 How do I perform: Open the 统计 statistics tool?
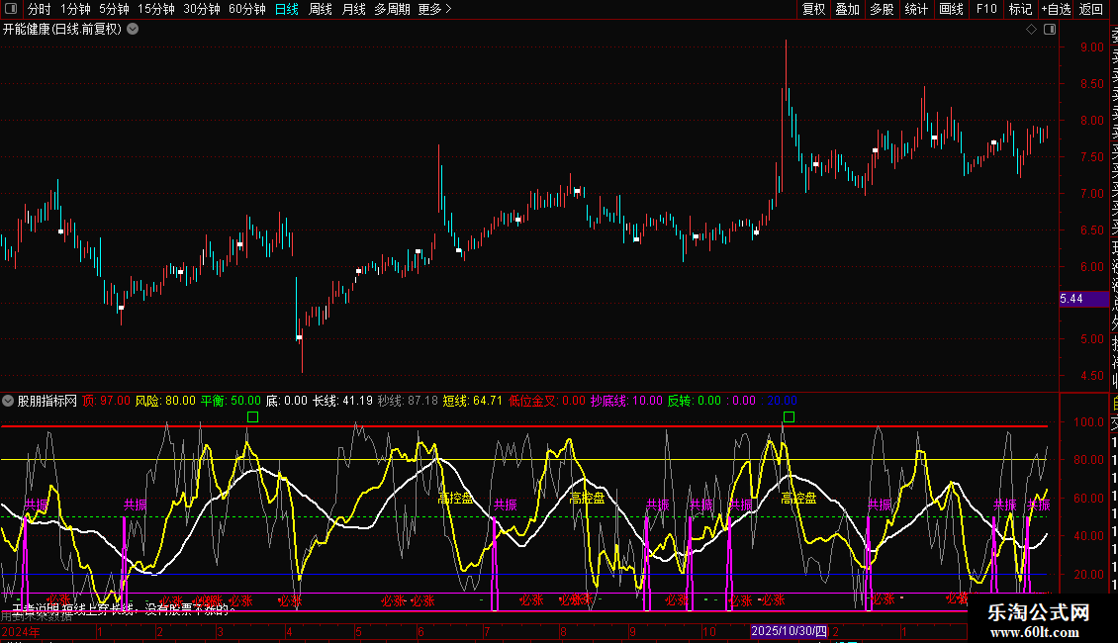[x=916, y=9]
